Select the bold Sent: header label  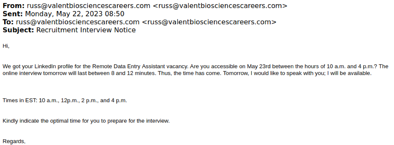[13, 14]
